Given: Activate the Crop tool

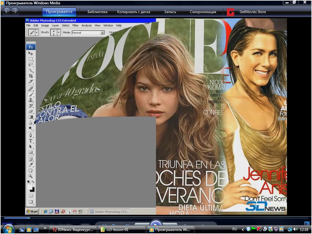Looking at the screenshot, I should click(x=31, y=76).
